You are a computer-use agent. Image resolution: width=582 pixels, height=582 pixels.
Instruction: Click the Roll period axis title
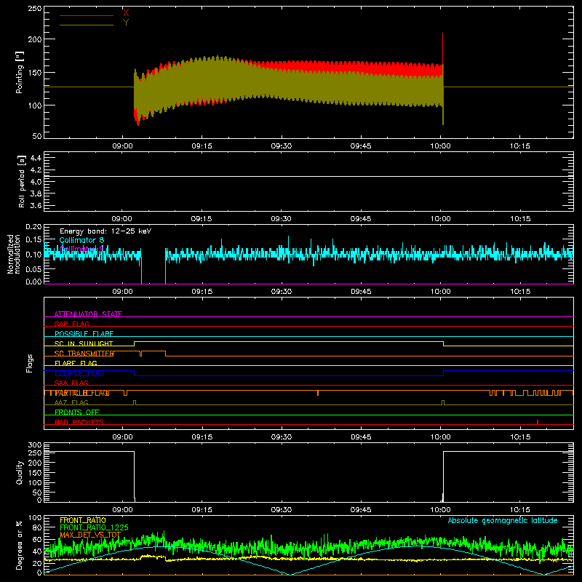[x=21, y=181]
